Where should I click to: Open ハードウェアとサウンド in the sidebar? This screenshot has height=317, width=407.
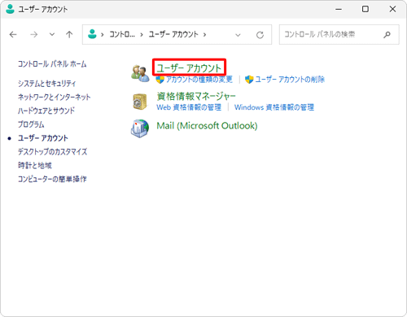tap(46, 111)
